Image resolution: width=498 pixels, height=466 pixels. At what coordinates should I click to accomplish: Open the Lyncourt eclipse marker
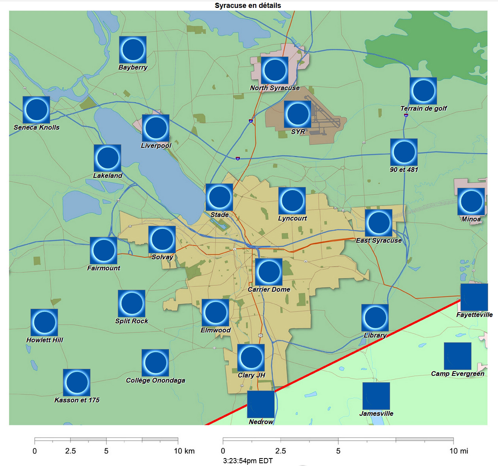(292, 201)
